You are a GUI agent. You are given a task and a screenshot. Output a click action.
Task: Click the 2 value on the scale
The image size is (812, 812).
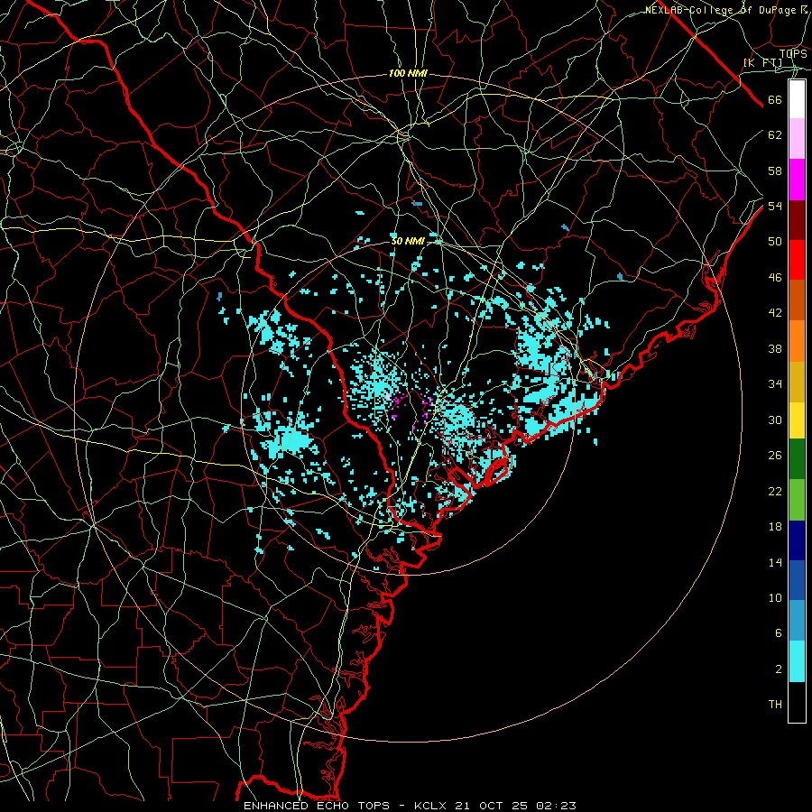point(778,669)
